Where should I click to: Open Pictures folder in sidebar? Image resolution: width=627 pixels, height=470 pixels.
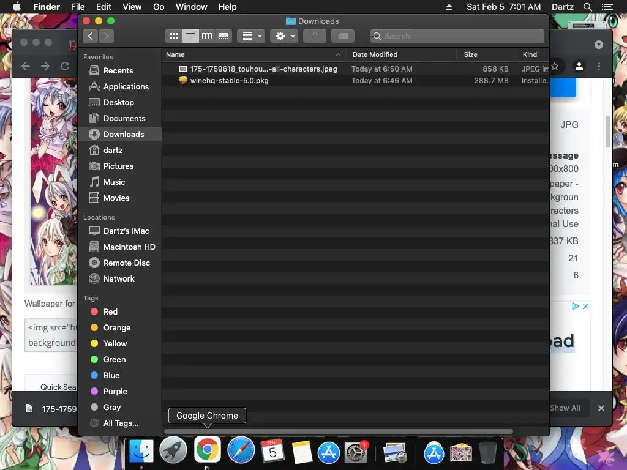120,166
